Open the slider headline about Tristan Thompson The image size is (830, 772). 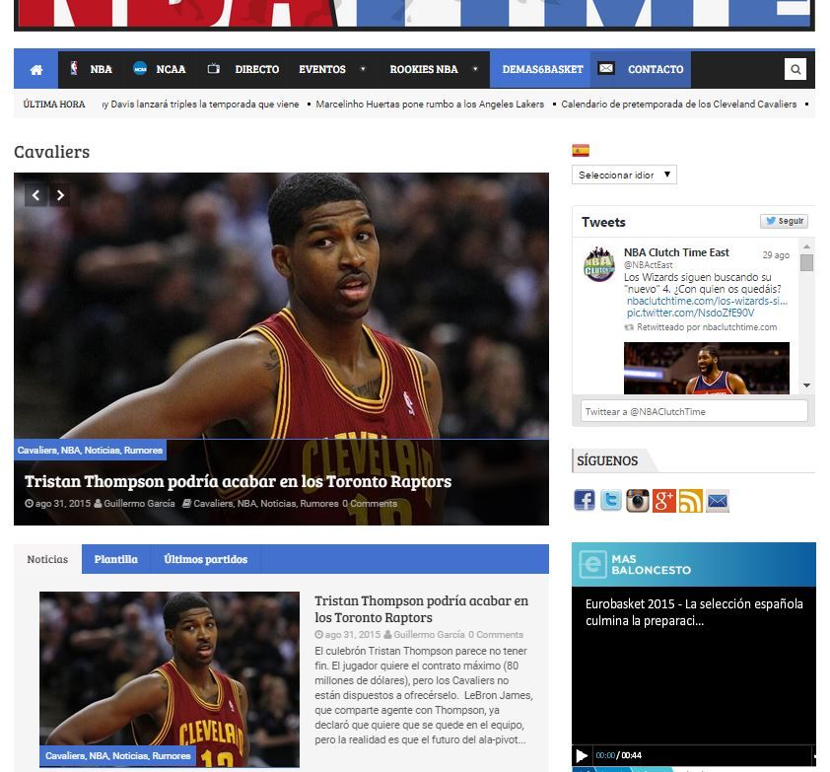click(x=239, y=482)
